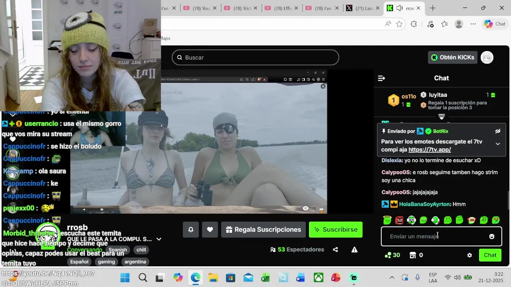Click the chat scrollbar thumb
Image resolution: width=511 pixels, height=287 pixels.
tap(509, 200)
